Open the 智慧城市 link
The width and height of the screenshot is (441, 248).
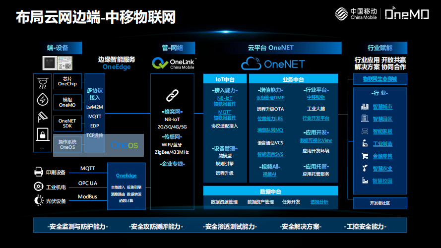tap(382, 107)
